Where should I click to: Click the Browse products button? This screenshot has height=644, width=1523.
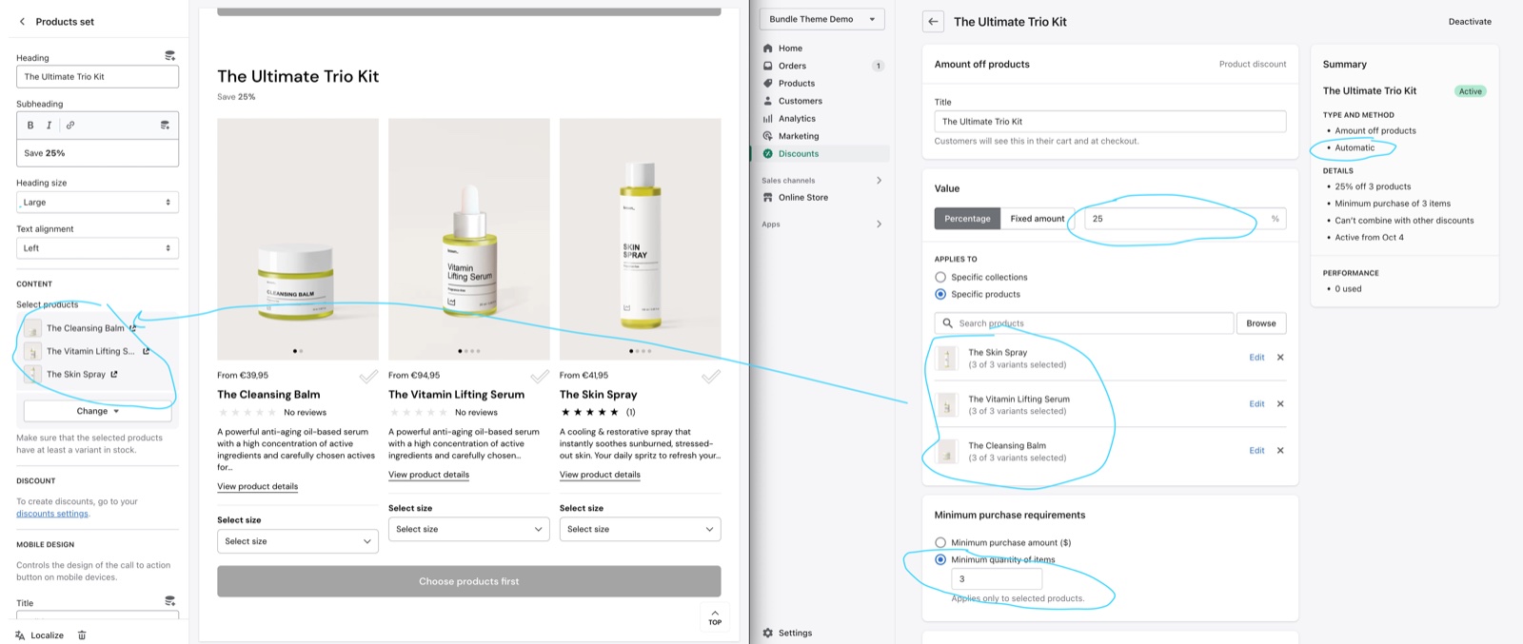(1261, 323)
